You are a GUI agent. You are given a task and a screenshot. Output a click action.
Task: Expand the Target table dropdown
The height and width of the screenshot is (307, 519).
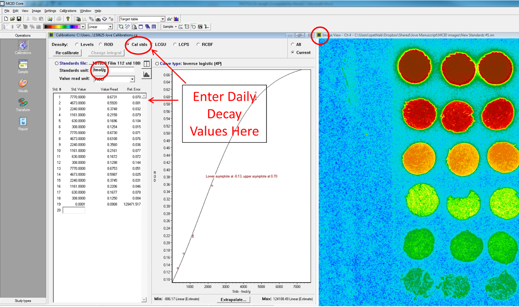pyautogui.click(x=163, y=19)
